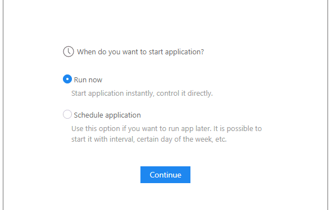Click the 'Start application instantly' description text

113,94
